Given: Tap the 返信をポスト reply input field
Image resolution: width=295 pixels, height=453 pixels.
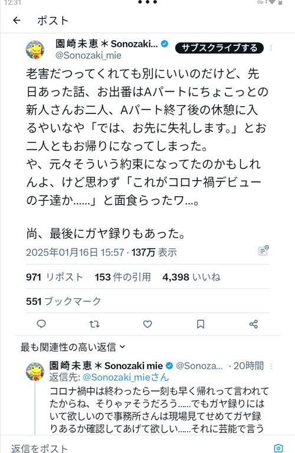Looking at the screenshot, I should click(139, 448).
